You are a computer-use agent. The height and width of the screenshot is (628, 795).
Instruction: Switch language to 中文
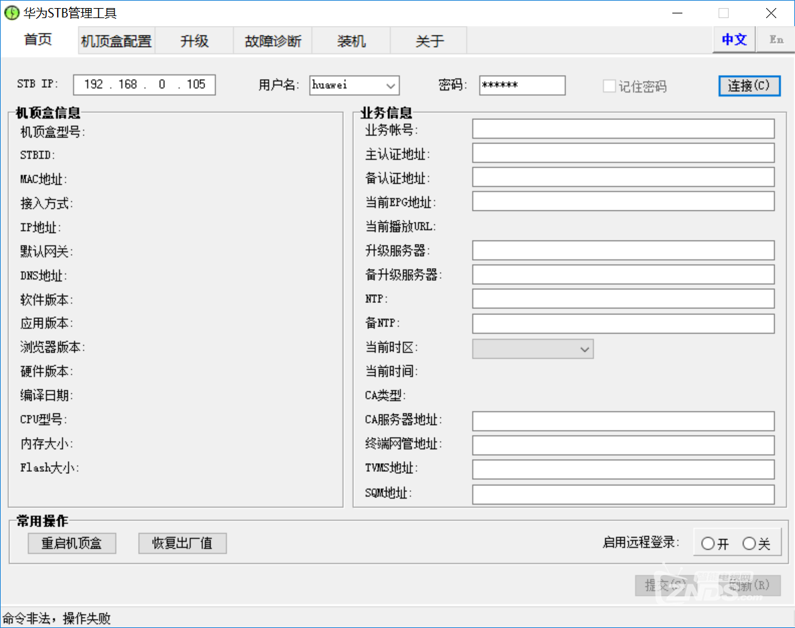(734, 40)
